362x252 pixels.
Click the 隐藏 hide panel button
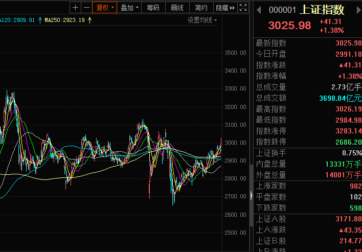pyautogui.click(x=225, y=8)
